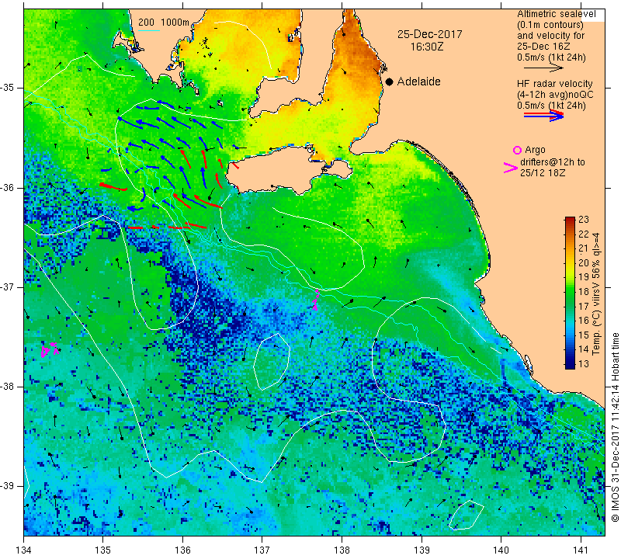Click the cyan depth contour legend line

[x=149, y=30]
